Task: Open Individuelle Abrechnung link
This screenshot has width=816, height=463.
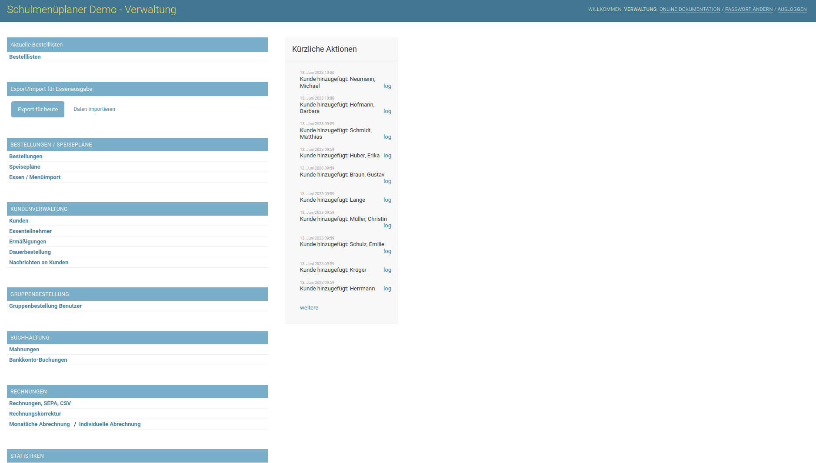Action: [x=110, y=424]
